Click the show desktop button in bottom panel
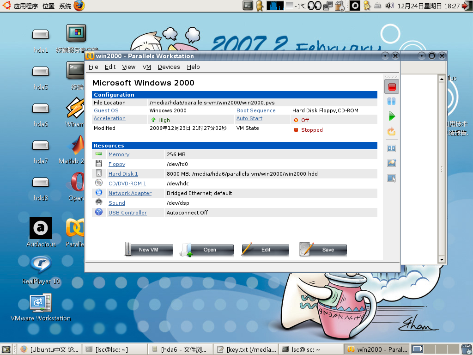This screenshot has height=355, width=473. pos(6,349)
